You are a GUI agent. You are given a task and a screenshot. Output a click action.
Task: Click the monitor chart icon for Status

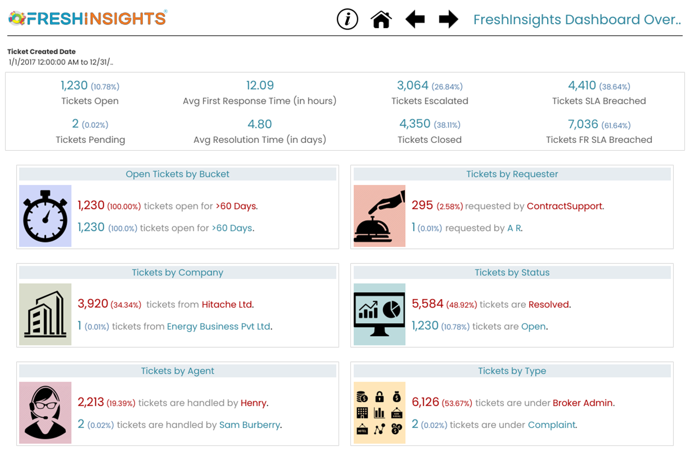pyautogui.click(x=379, y=314)
